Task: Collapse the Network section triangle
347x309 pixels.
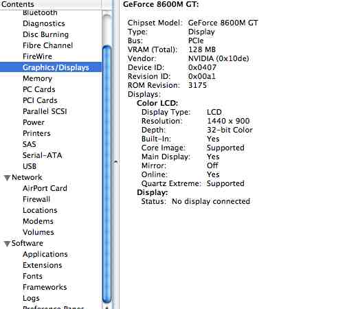Action: (x=7, y=178)
